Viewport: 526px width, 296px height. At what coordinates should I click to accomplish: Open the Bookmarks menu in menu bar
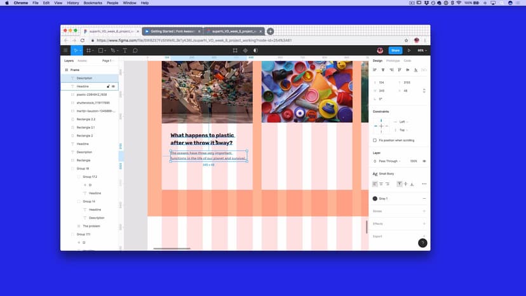tap(92, 3)
